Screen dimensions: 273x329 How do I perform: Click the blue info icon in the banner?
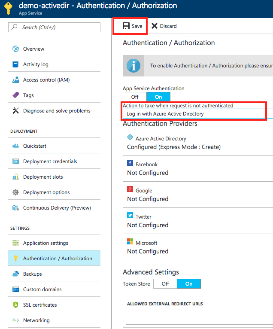(133, 66)
